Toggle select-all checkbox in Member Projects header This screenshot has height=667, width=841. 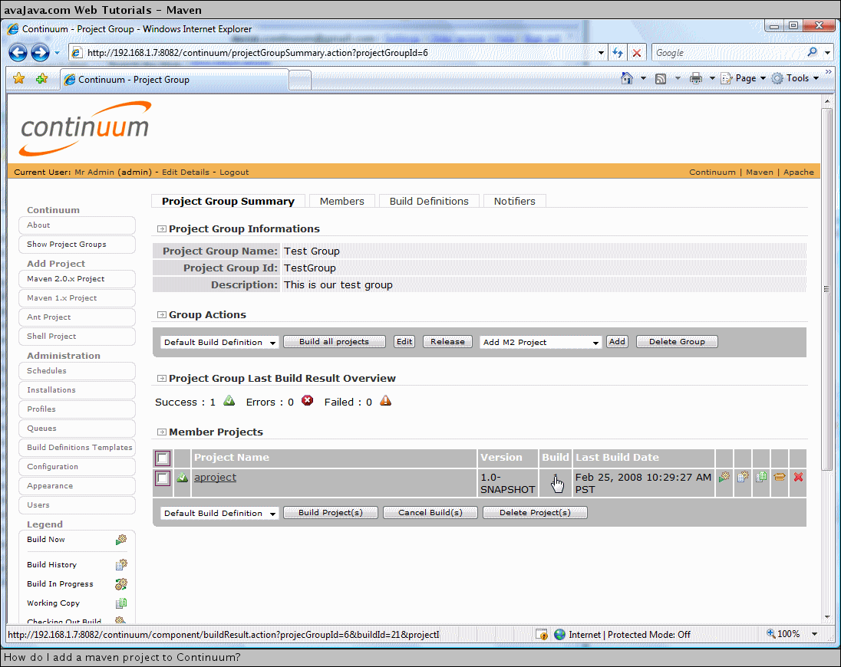pos(162,458)
